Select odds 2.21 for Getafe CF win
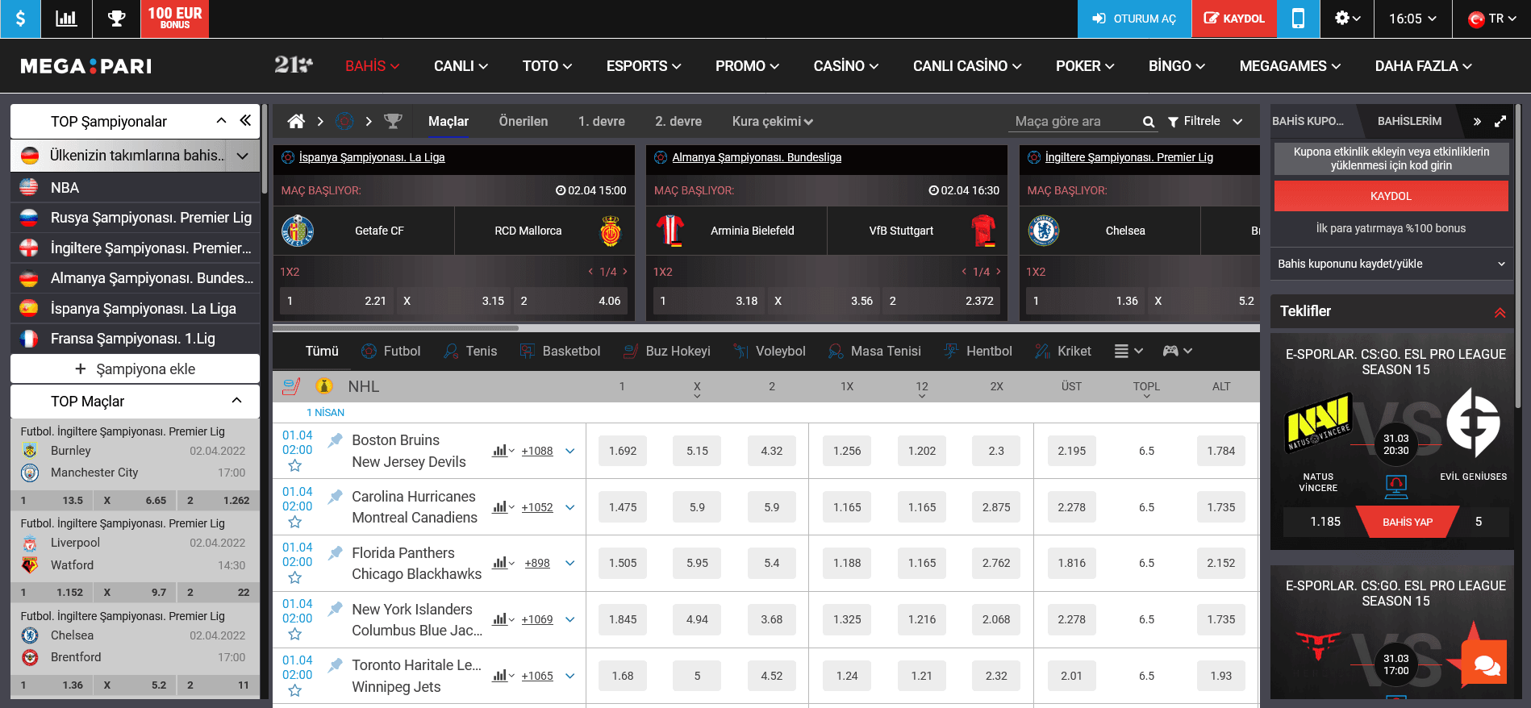Screen dimensions: 1531x708 click(336, 301)
